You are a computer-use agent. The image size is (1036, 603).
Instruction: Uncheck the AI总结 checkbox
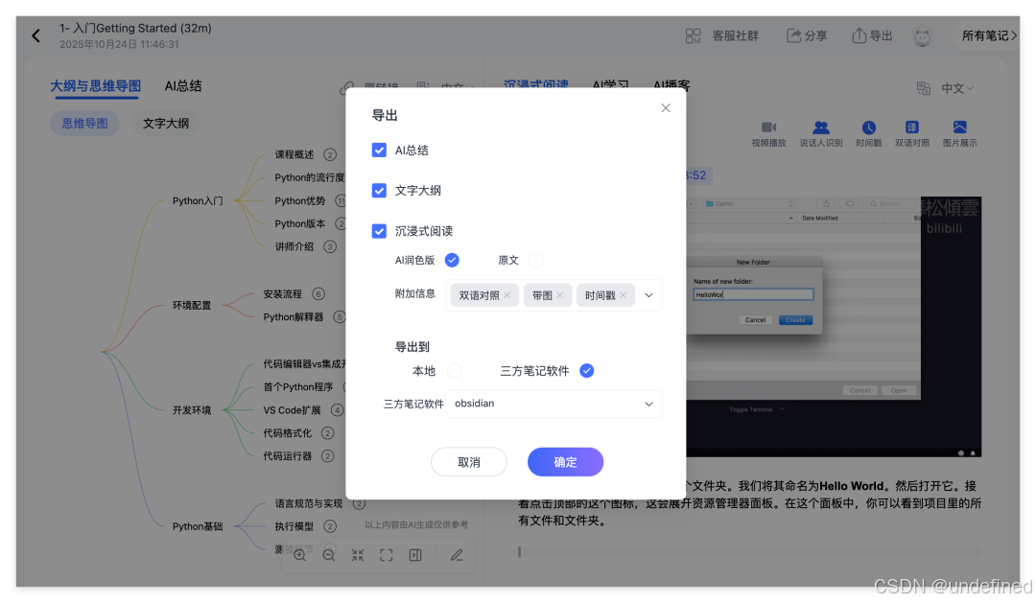[379, 150]
